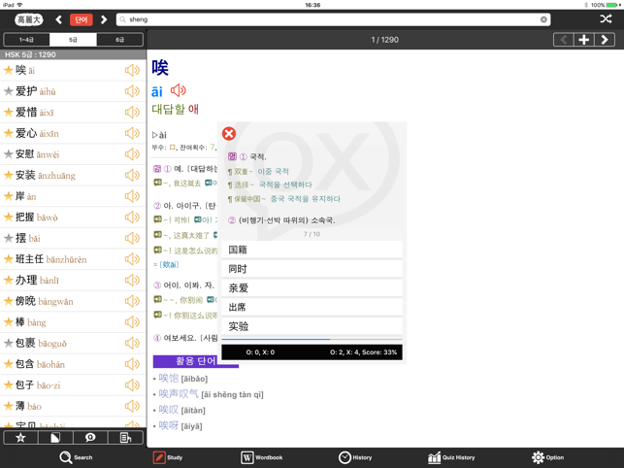Go to next card with right arrow
The width and height of the screenshot is (624, 468).
tap(605, 40)
